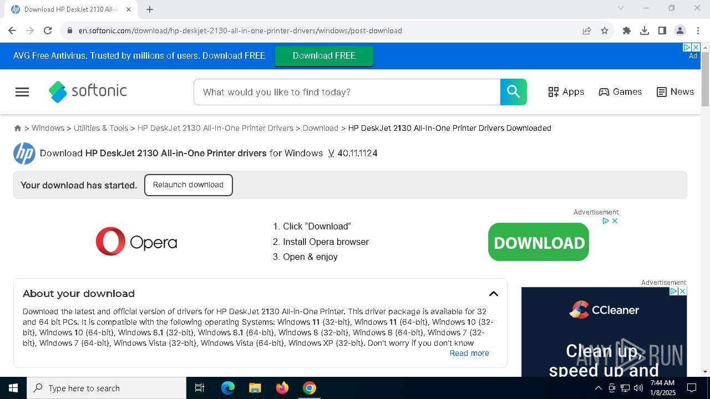Screen dimensions: 710x399
Task: Click the Softonic logo
Action: (x=88, y=91)
